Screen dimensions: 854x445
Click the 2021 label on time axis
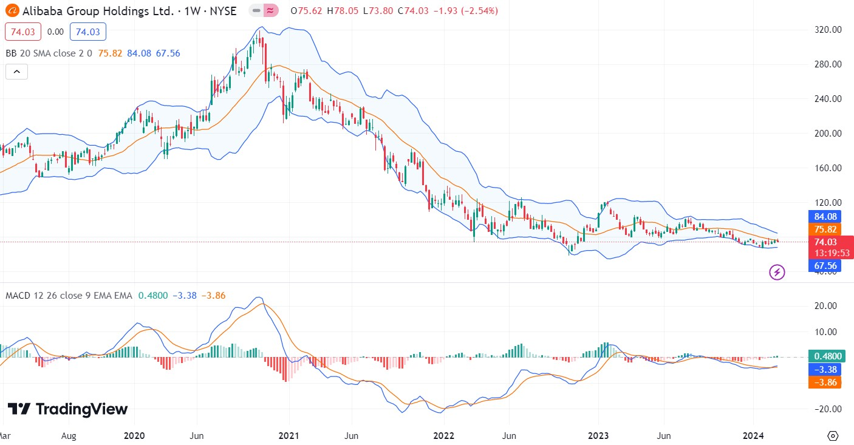289,436
